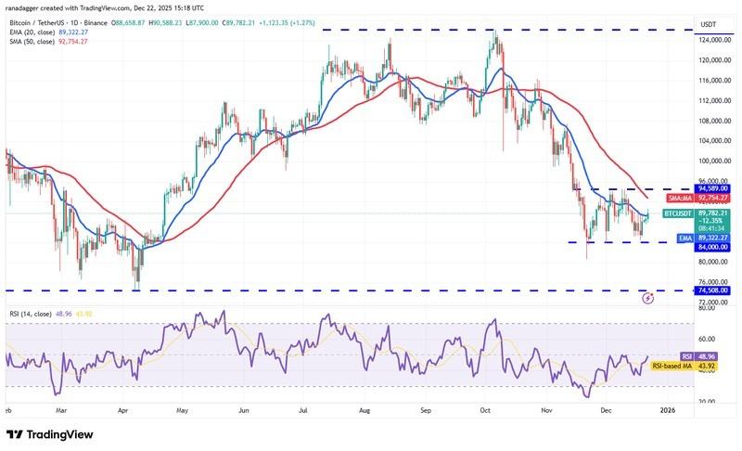Select the SMA (50, close) legend entry
The height and width of the screenshot is (451, 742).
coord(48,43)
